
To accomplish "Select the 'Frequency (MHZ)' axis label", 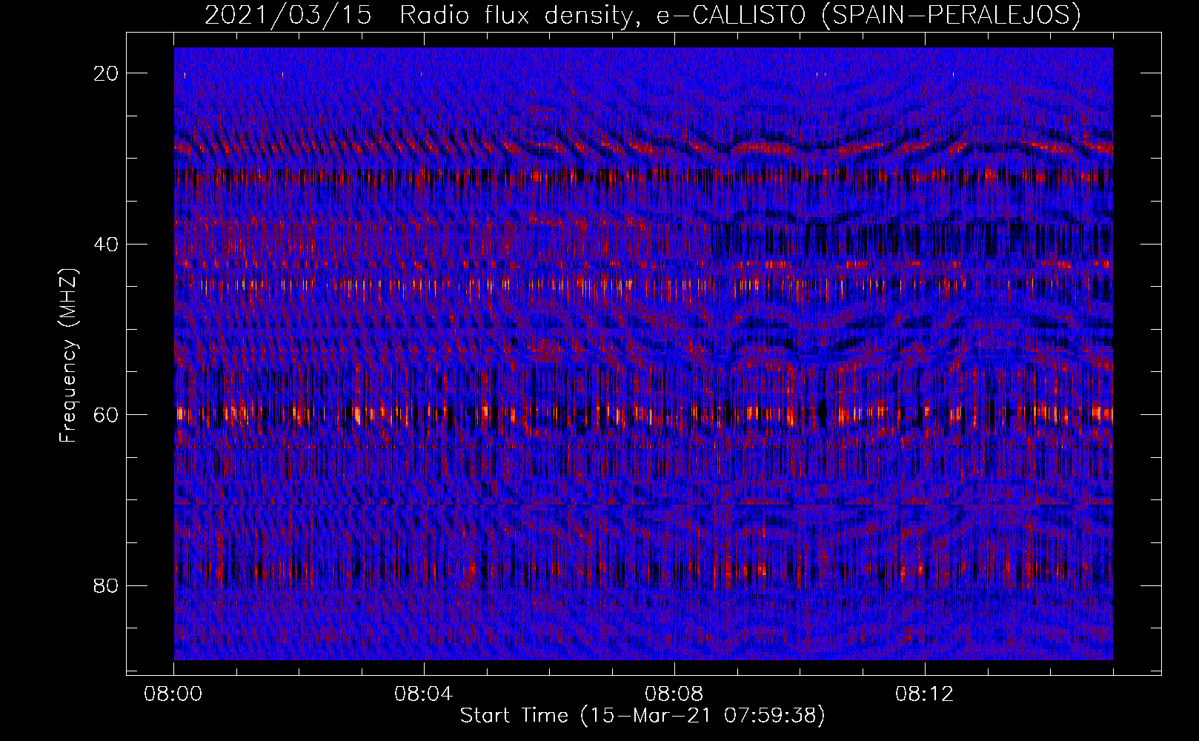I will pyautogui.click(x=68, y=355).
